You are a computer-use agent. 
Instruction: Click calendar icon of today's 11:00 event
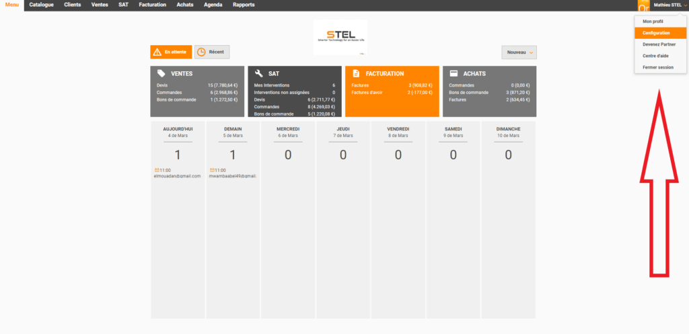point(156,170)
